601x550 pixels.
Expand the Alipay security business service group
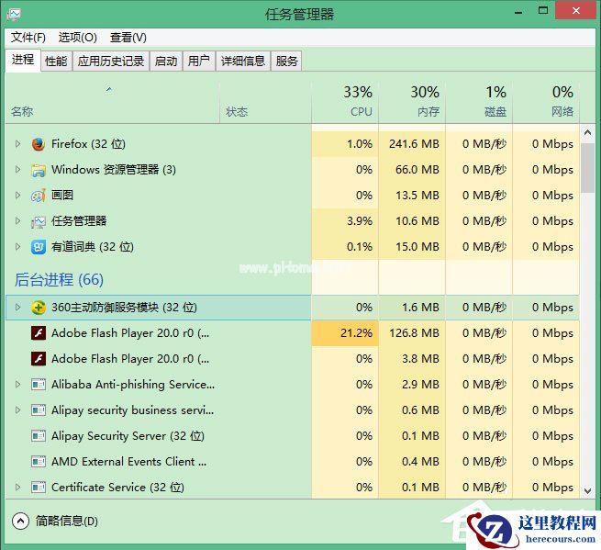[17, 410]
